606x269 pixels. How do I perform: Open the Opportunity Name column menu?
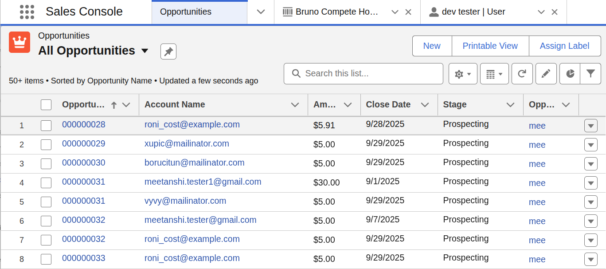point(126,105)
